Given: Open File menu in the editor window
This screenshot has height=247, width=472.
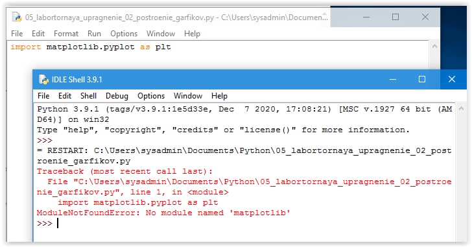Looking at the screenshot, I should [x=17, y=34].
